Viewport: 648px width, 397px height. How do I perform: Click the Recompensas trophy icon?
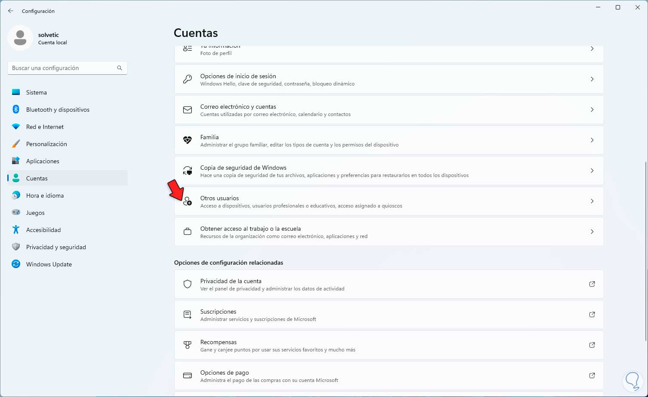(x=187, y=345)
